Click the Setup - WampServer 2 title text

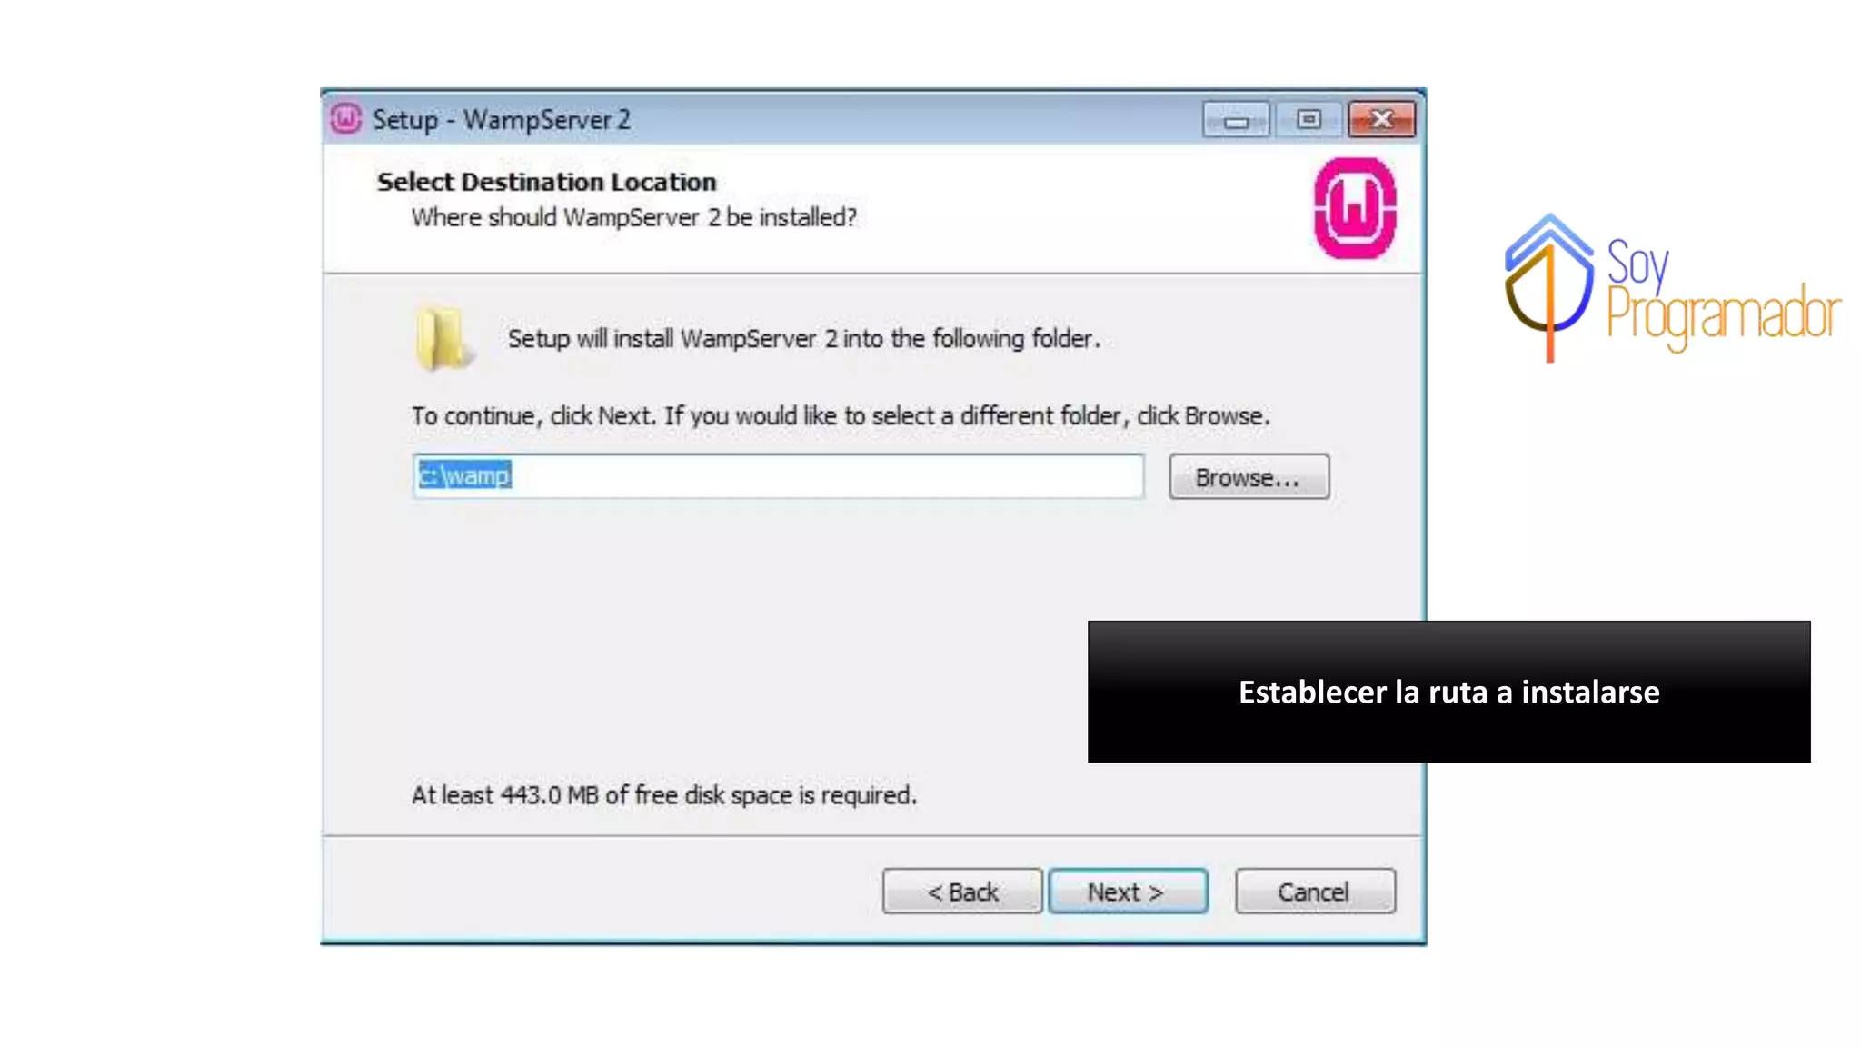click(x=502, y=119)
